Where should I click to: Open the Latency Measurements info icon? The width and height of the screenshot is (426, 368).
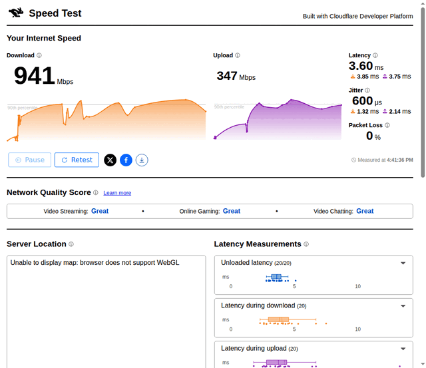click(306, 244)
